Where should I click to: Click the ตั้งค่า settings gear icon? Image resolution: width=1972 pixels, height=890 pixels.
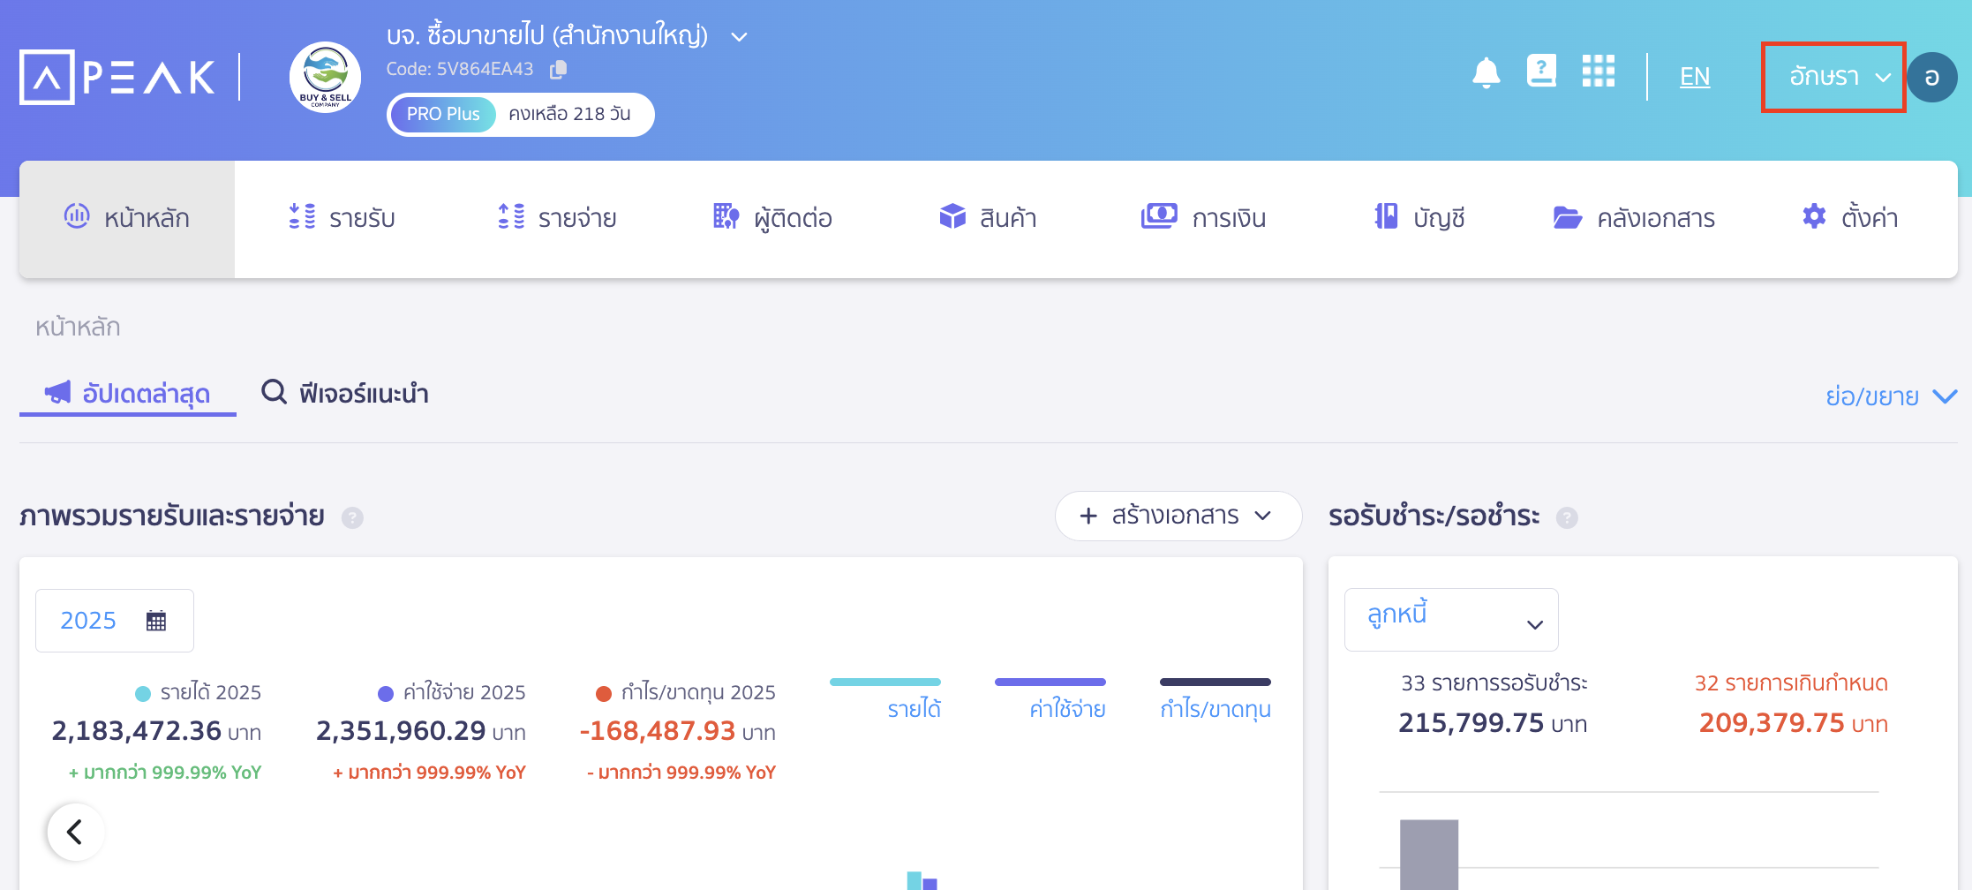(x=1814, y=216)
